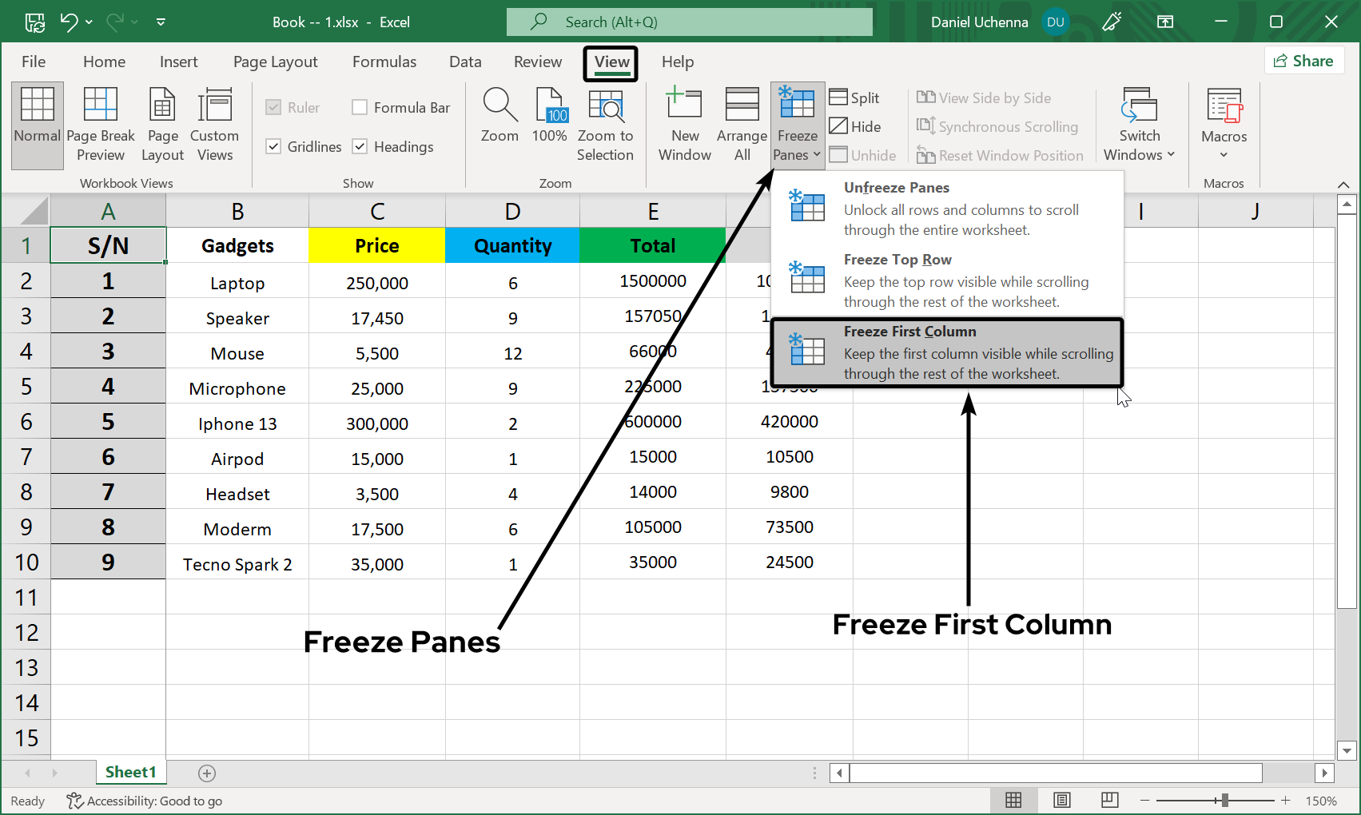Uncheck the Formula Bar option
1361x815 pixels.
[x=359, y=106]
